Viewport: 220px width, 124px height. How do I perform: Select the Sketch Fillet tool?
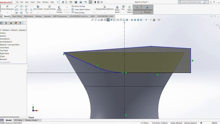tap(26, 13)
